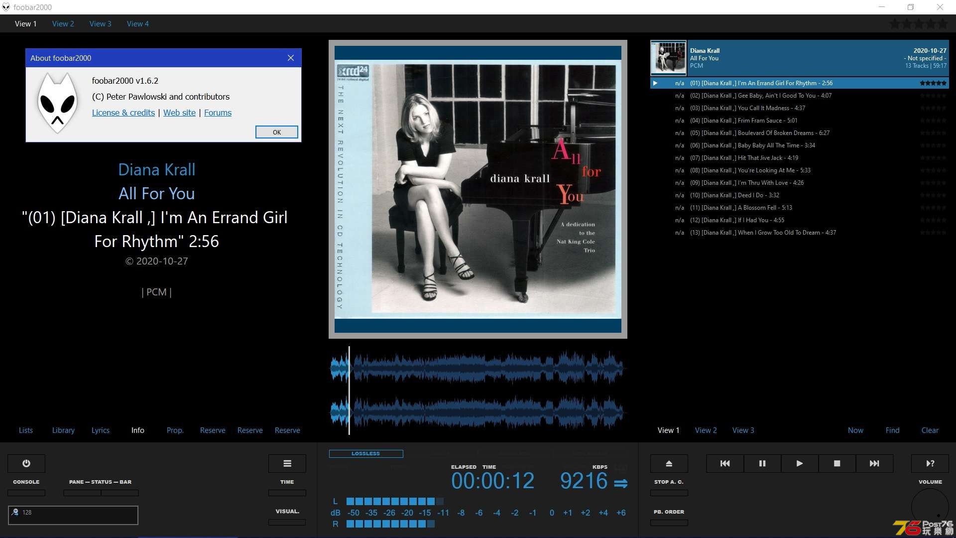Click the star rating at the top right
The height and width of the screenshot is (538, 956).
pyautogui.click(x=919, y=23)
